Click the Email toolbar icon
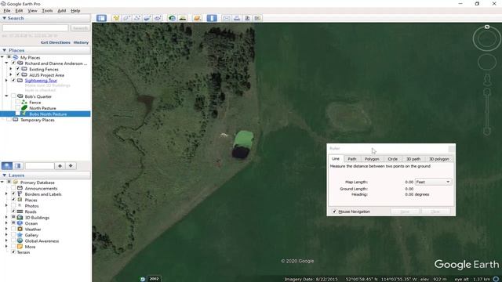Viewport: 502px width, 282px height. tap(227, 18)
